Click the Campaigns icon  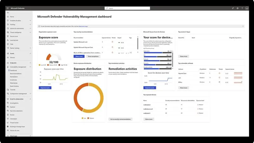pyautogui.click(x=8, y=119)
